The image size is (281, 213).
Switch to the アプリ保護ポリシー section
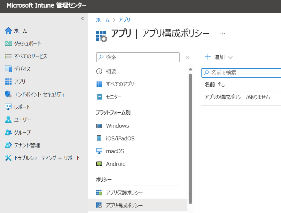123,192
